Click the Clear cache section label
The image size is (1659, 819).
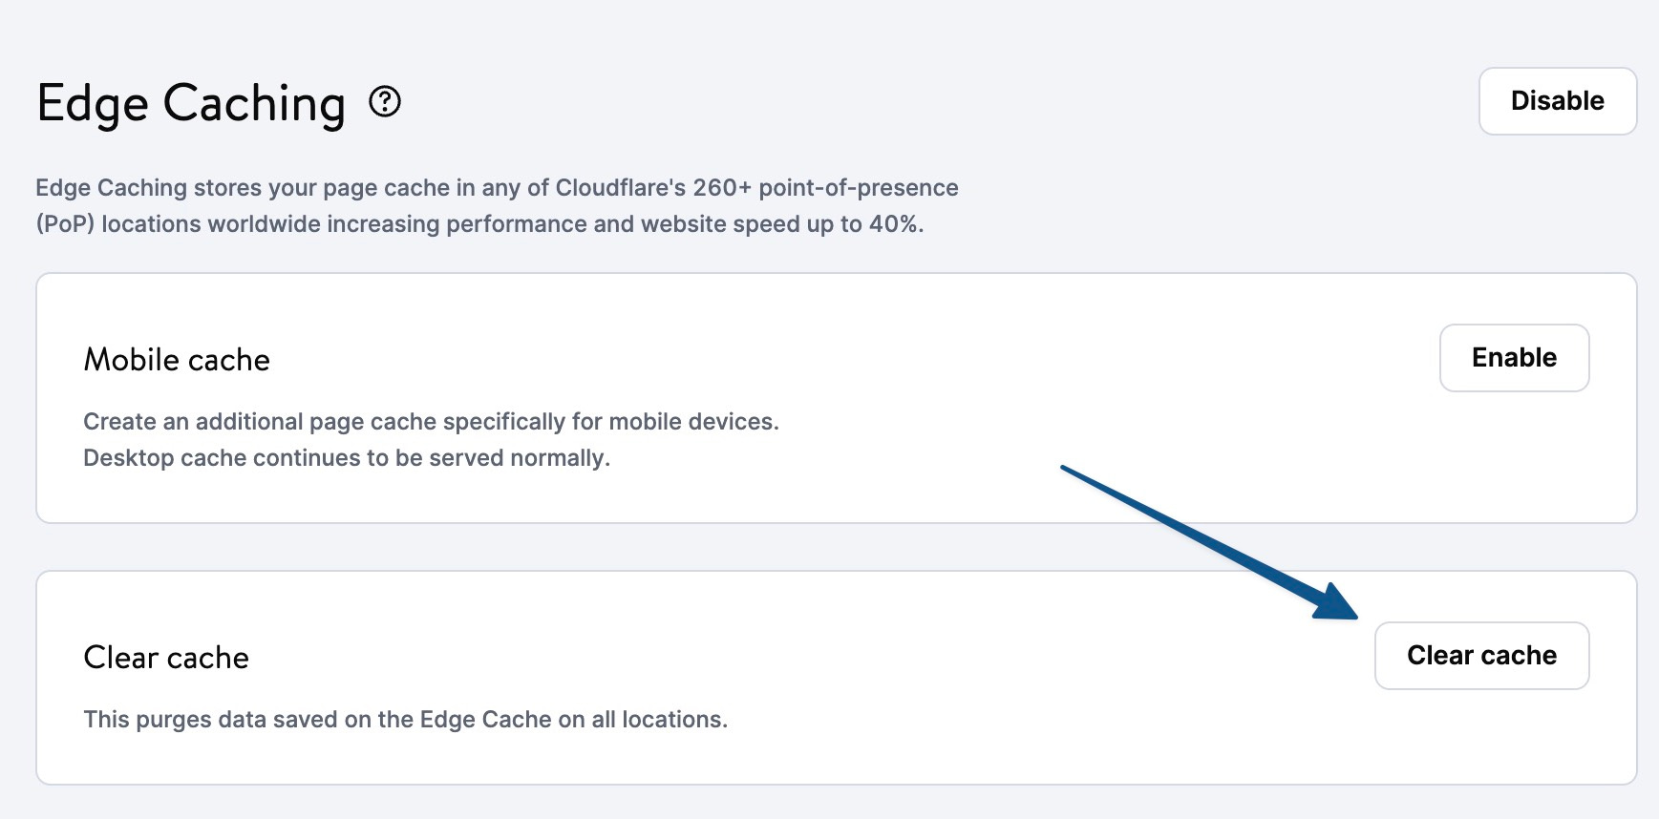tap(165, 657)
